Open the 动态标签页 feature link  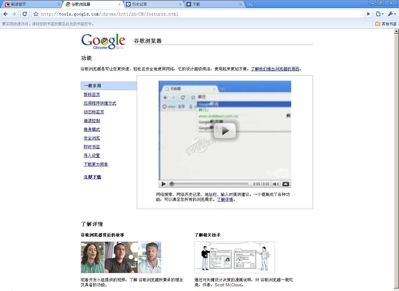click(x=94, y=112)
